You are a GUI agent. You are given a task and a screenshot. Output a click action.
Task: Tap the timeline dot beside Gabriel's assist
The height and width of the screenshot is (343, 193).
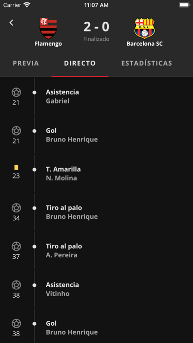pyautogui.click(x=34, y=93)
